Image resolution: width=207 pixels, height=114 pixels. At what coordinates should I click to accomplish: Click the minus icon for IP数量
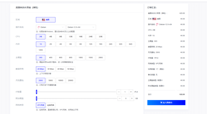[119, 92]
